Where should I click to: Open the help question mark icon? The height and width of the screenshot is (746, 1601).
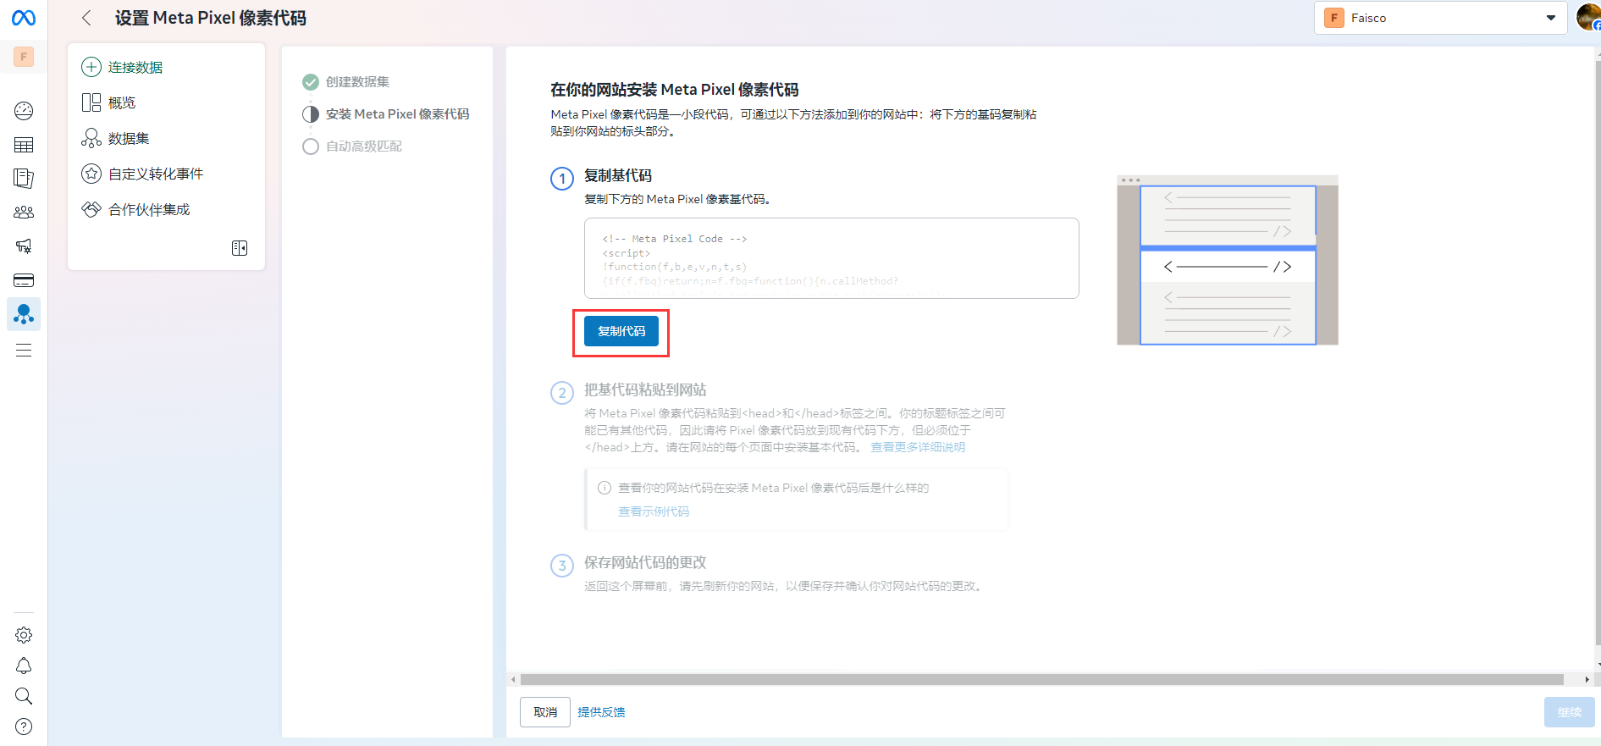24,727
